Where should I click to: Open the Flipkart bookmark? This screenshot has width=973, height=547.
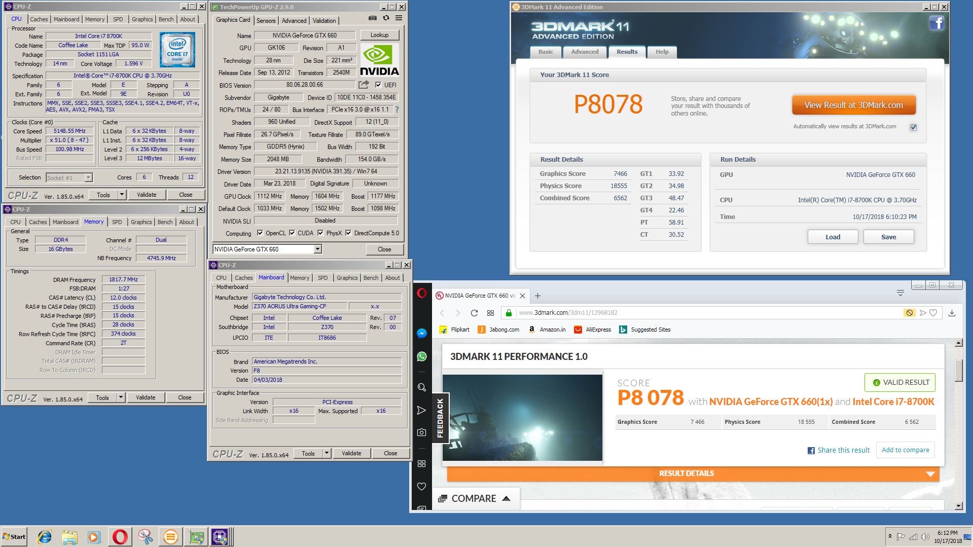[454, 330]
